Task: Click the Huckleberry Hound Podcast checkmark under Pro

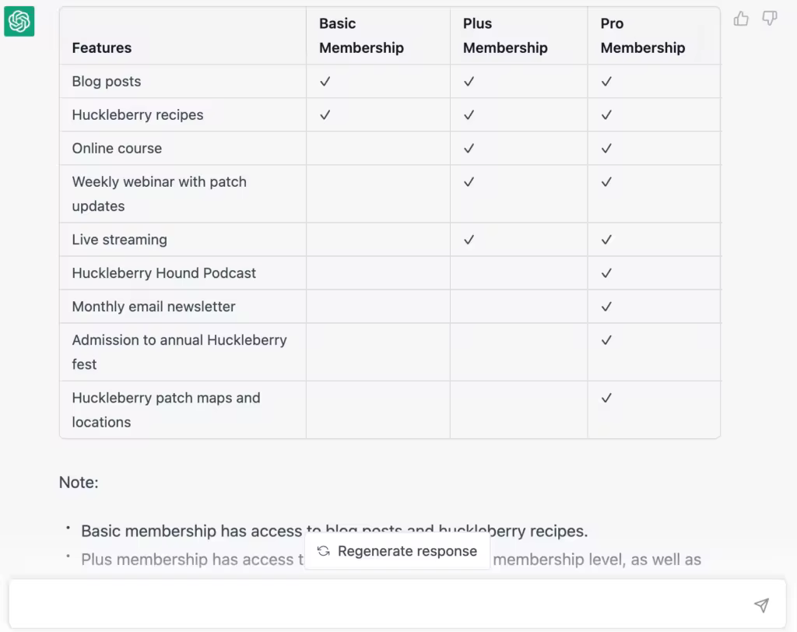Action: (x=606, y=273)
